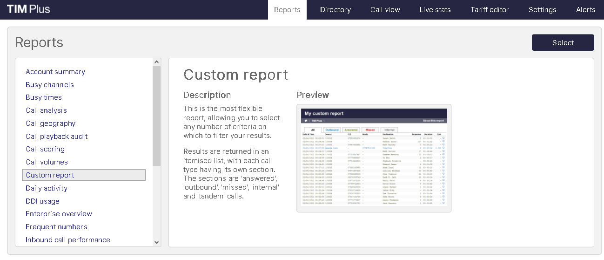Go to the Live stats tab
The height and width of the screenshot is (260, 604).
[x=435, y=10]
